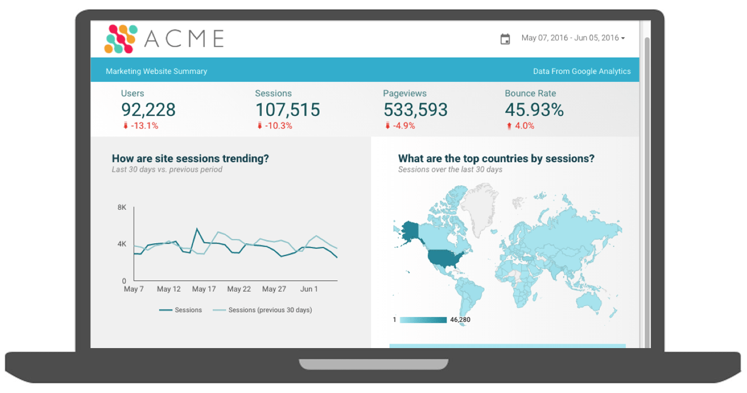Viewport: 747px width, 393px height.
Task: Click the ACME colorful logo icon
Action: tap(121, 39)
